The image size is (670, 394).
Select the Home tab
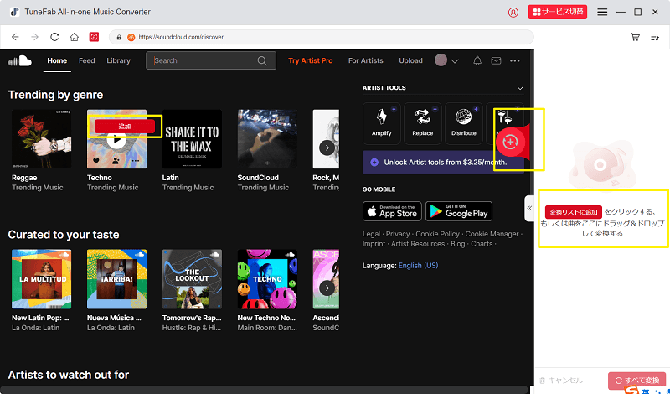(57, 60)
